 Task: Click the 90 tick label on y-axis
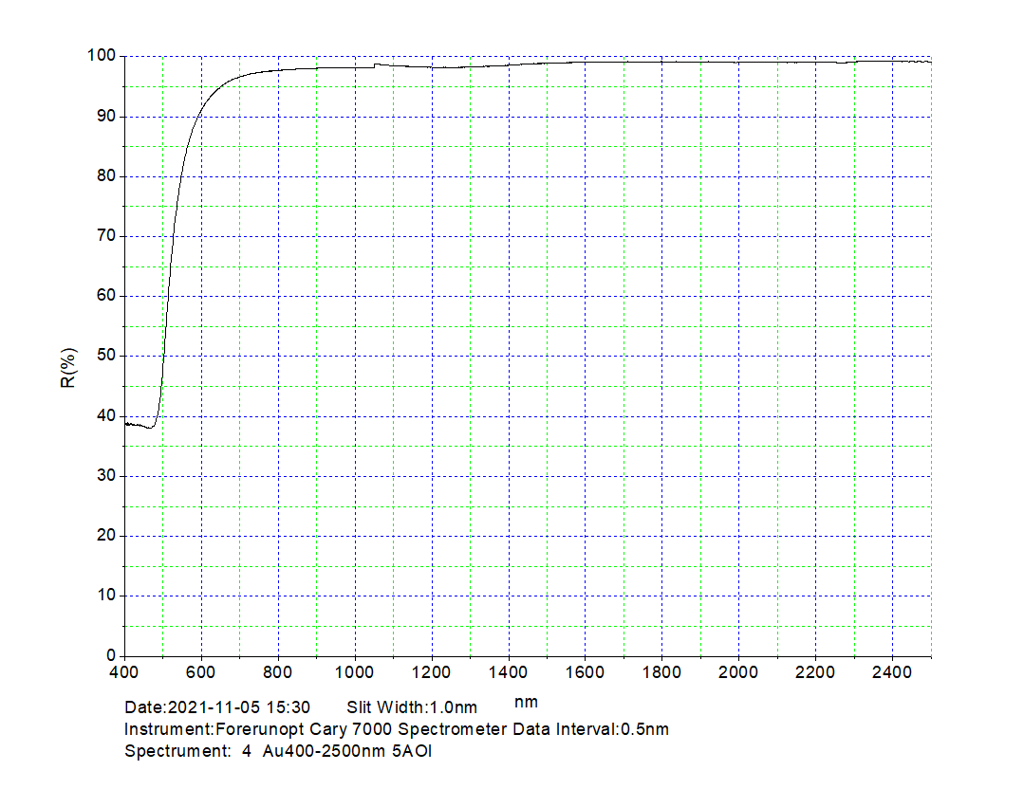point(106,117)
